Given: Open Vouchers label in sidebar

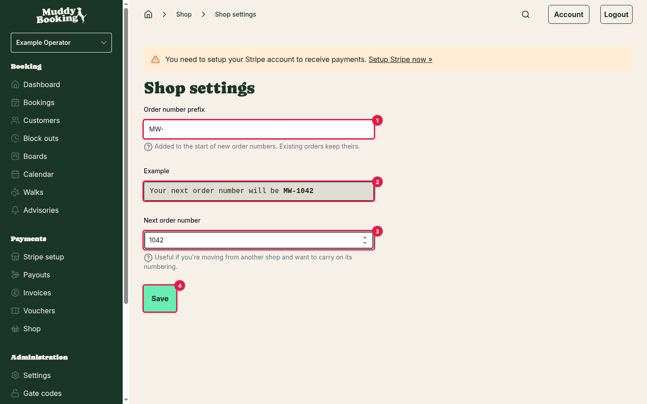Looking at the screenshot, I should [x=39, y=311].
